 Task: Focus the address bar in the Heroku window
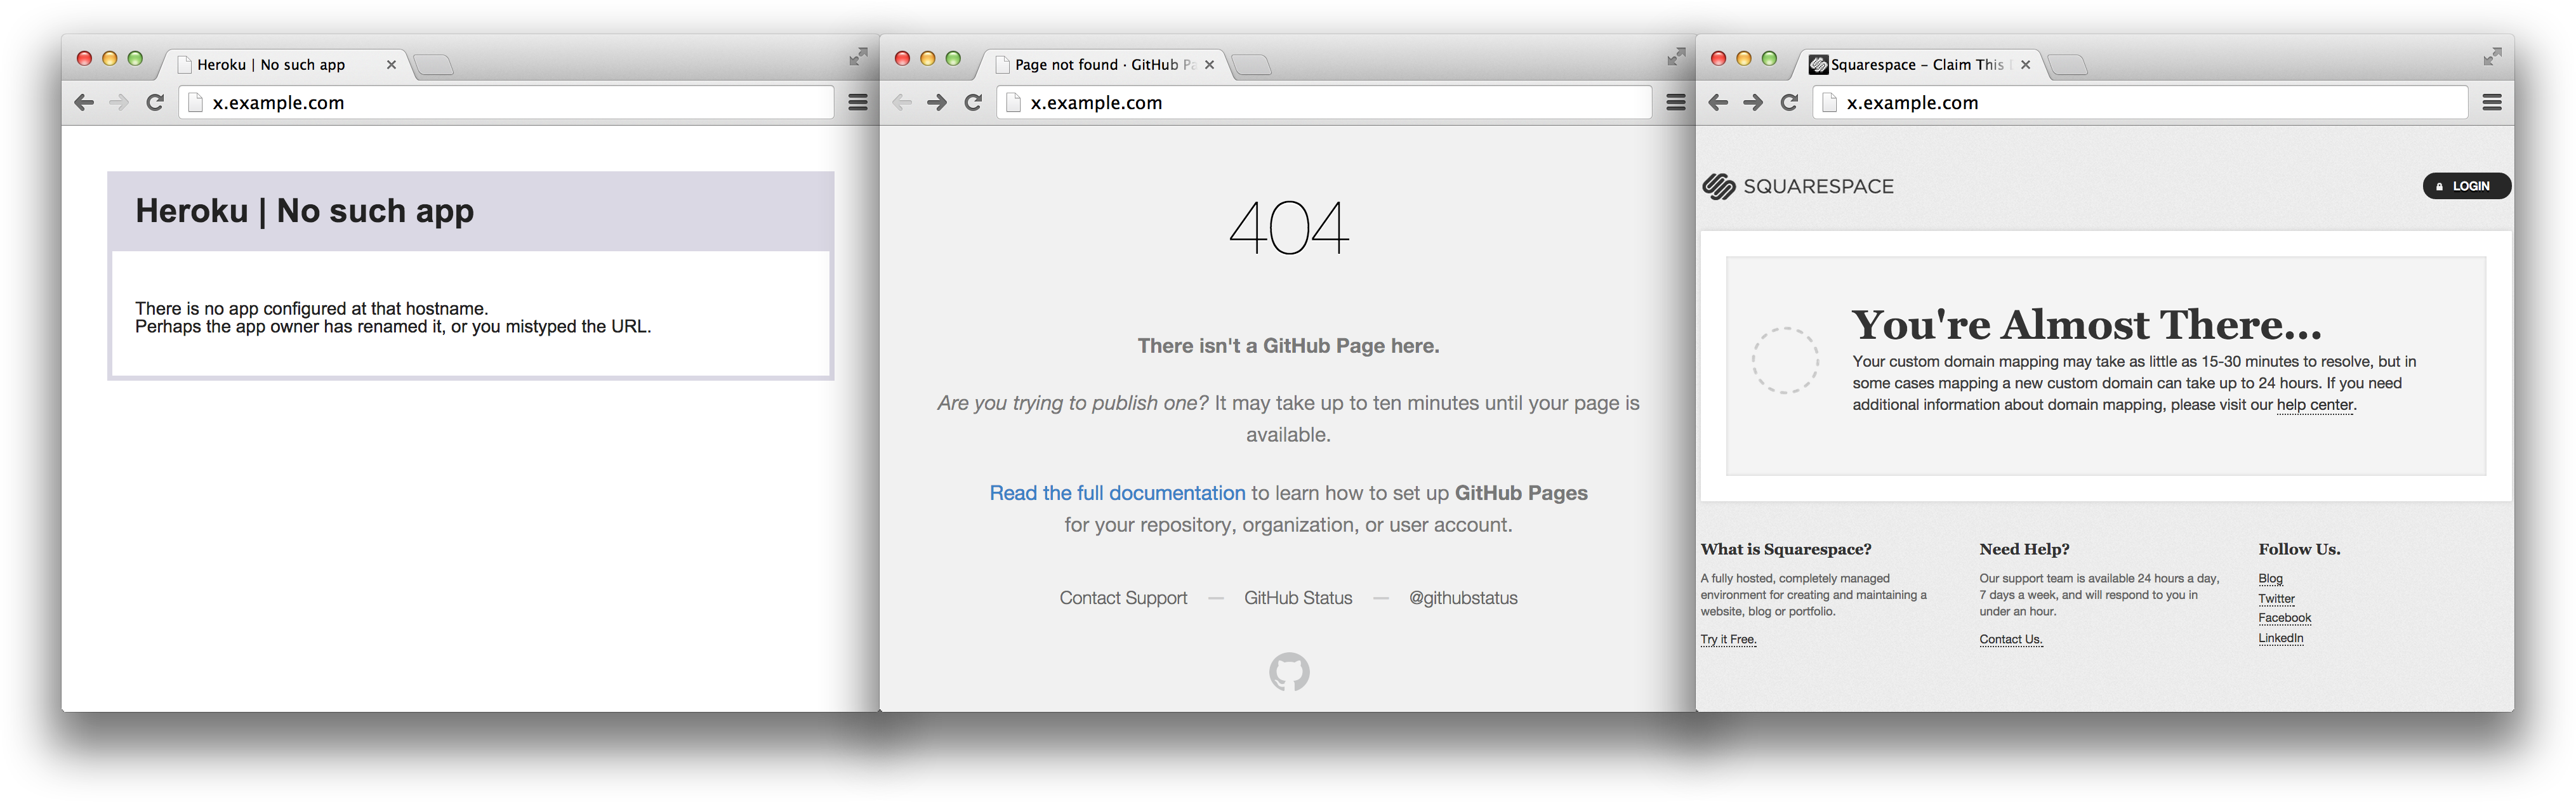click(506, 102)
